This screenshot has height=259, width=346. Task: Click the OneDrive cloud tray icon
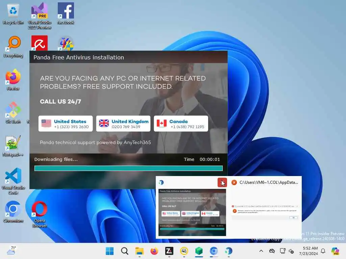272,251
